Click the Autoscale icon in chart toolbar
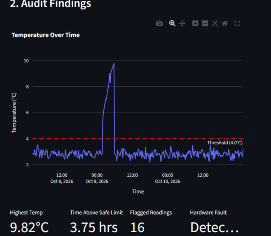Screen dimensions: 271x236 coord(215,23)
